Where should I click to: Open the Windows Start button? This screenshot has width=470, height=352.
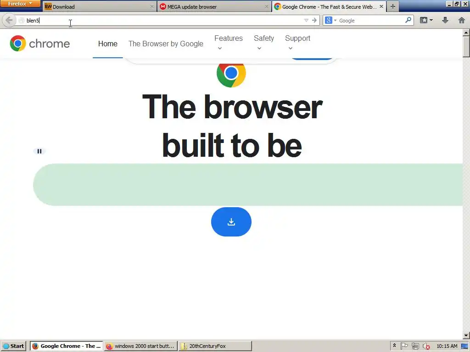coord(13,346)
